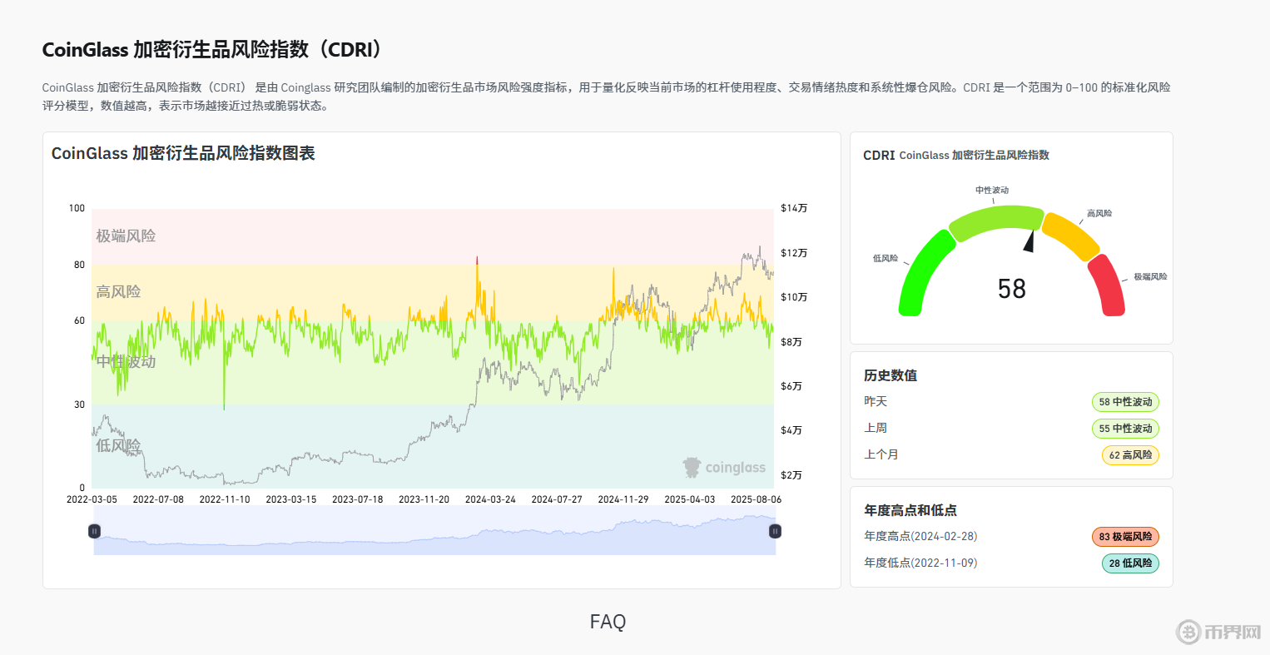The height and width of the screenshot is (655, 1270).
Task: Click last week's 55 中性波动 badge
Action: click(x=1125, y=429)
